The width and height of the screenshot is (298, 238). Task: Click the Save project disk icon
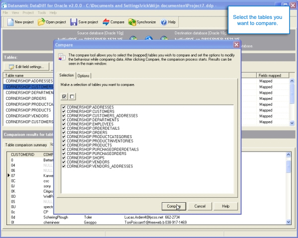(74, 22)
